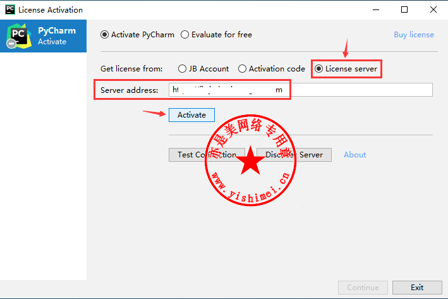Click the Activate button

point(191,115)
